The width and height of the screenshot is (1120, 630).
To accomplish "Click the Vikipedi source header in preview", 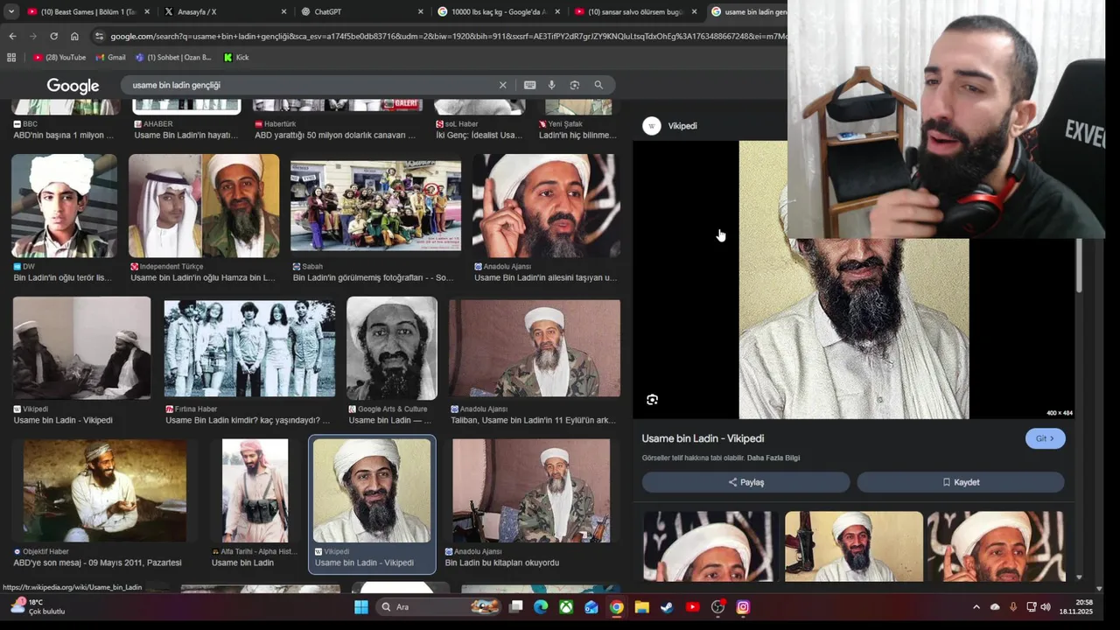I will 670,125.
